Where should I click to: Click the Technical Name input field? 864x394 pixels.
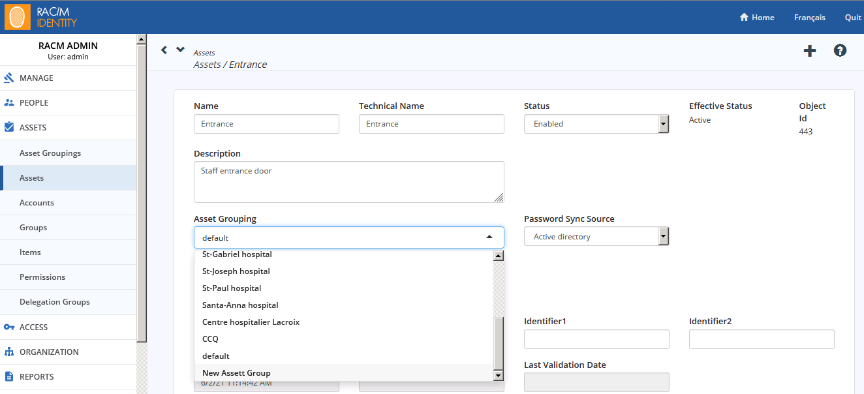point(431,124)
